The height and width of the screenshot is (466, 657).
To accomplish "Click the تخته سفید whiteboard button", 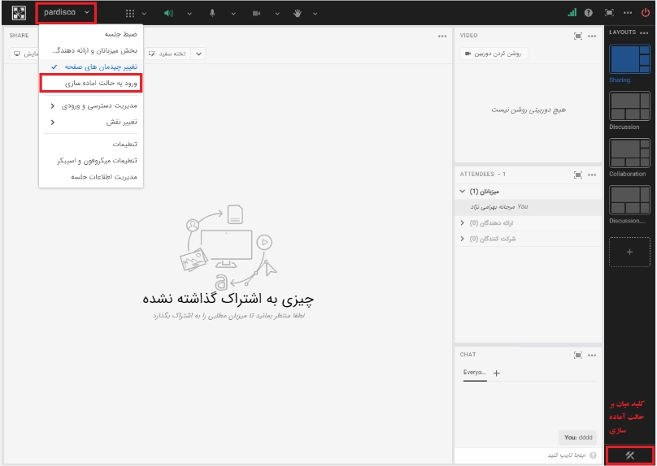I will click(168, 54).
